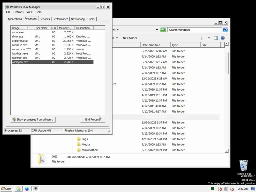Select the explorer.exe process row
The width and height of the screenshot is (256, 192).
pos(52,41)
